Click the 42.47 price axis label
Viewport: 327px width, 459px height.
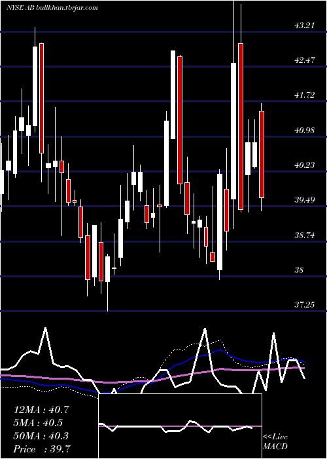[x=305, y=60]
